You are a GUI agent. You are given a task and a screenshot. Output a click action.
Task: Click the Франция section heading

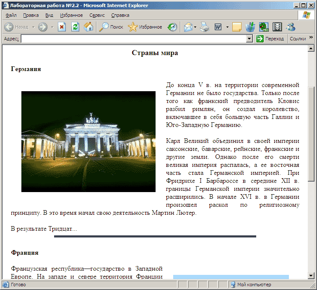25,253
